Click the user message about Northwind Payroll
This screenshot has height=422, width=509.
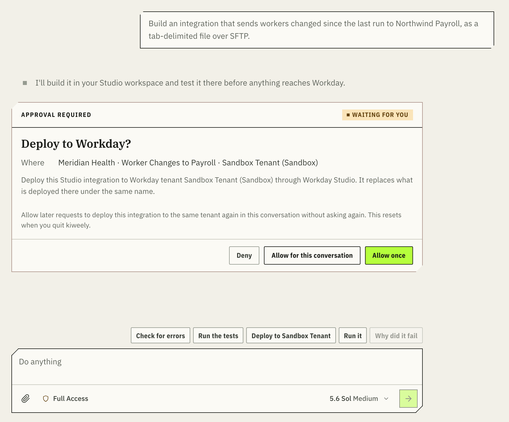point(317,30)
